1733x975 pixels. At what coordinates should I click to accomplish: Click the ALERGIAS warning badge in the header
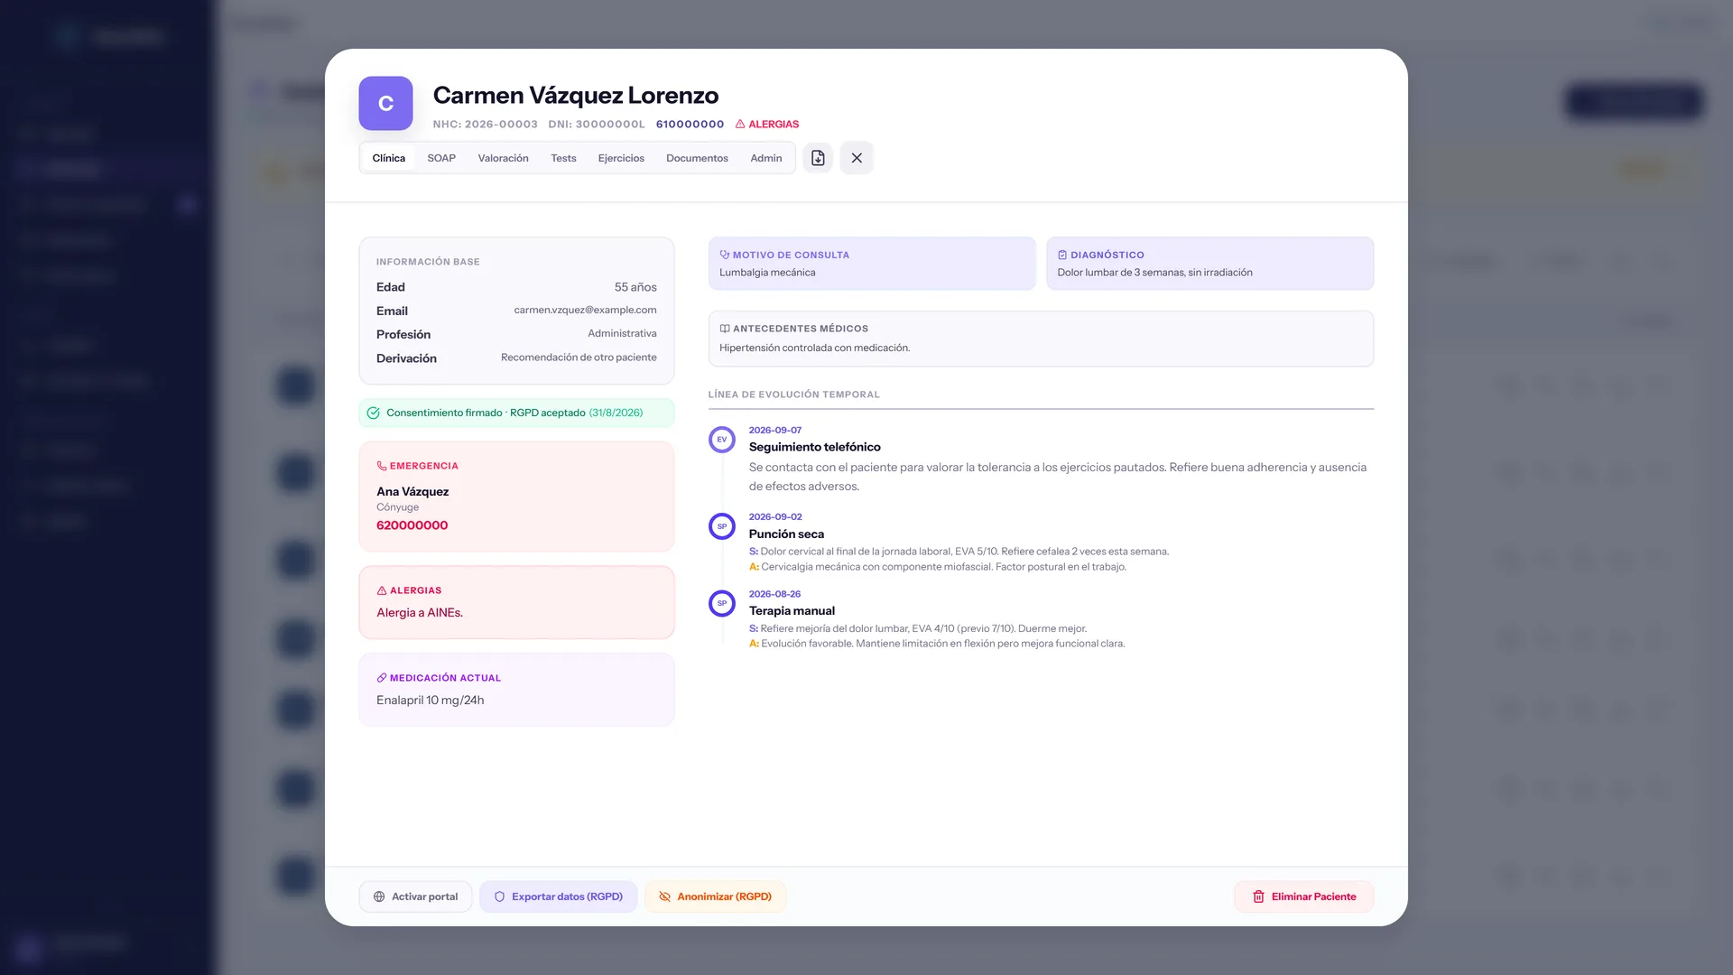[x=767, y=125]
